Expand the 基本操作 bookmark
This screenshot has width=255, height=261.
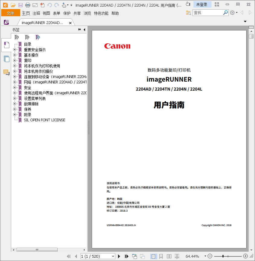click(x=15, y=55)
